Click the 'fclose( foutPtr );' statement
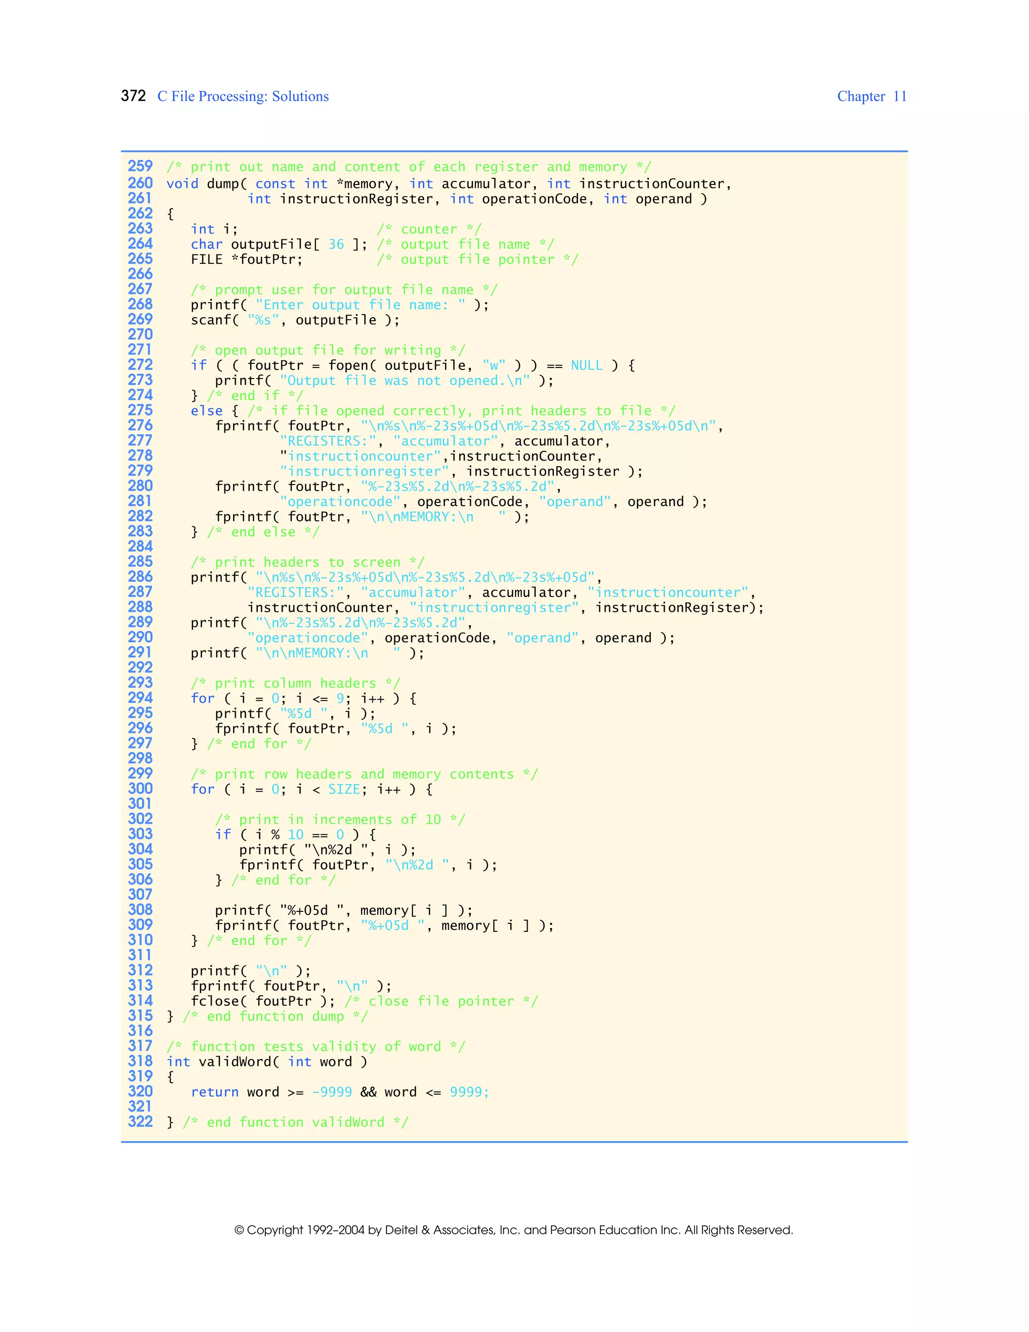 click(263, 1001)
